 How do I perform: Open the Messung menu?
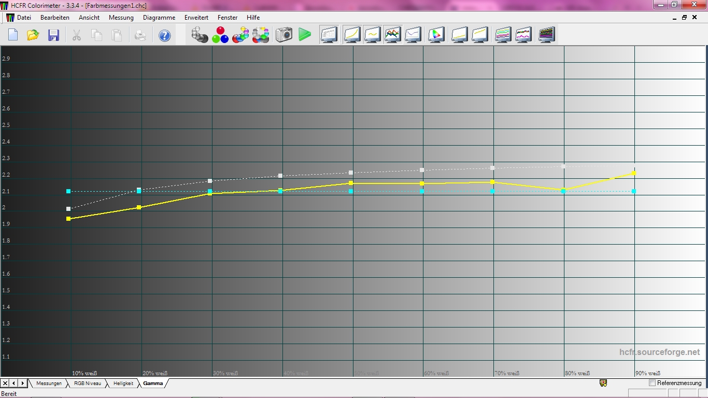tap(121, 18)
